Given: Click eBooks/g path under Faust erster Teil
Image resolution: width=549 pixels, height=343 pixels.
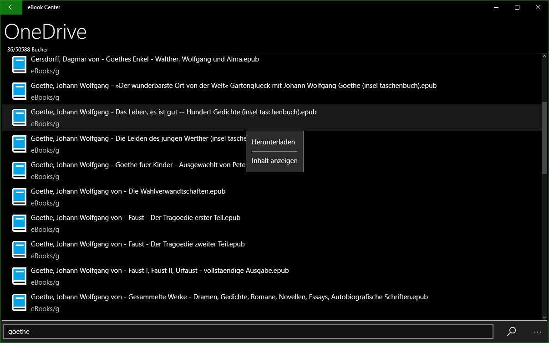Looking at the screenshot, I should [x=45, y=230].
